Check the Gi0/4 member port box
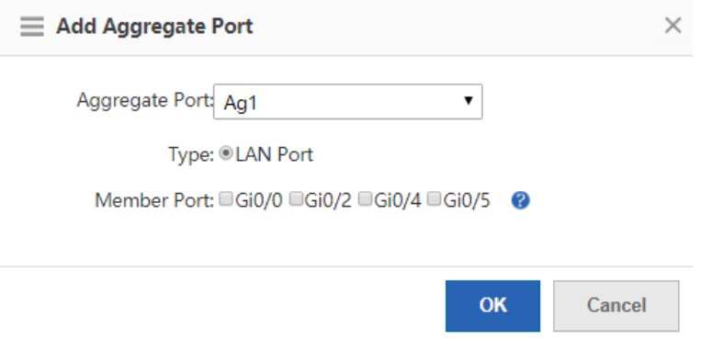Image resolution: width=701 pixels, height=350 pixels. click(366, 199)
